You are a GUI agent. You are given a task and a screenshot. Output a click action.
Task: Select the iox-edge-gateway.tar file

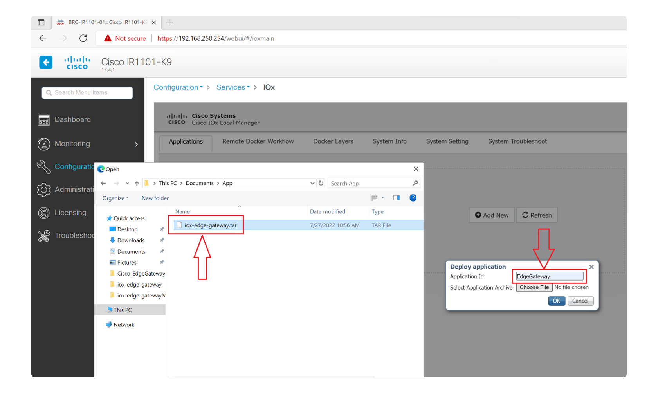(210, 225)
